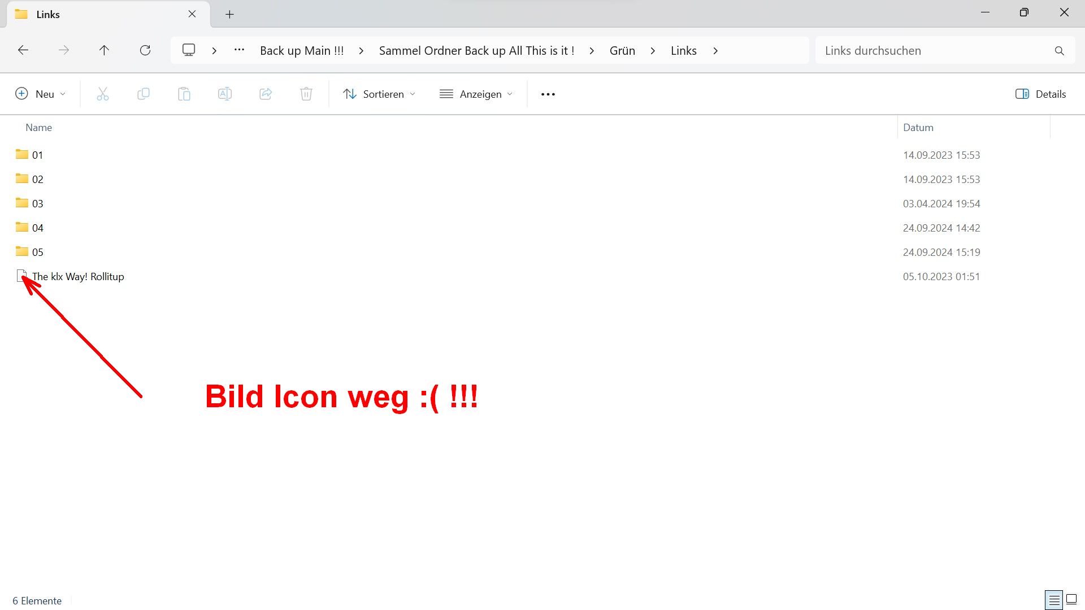This screenshot has width=1085, height=610.
Task: Expand the Neu dropdown button
Action: [40, 94]
